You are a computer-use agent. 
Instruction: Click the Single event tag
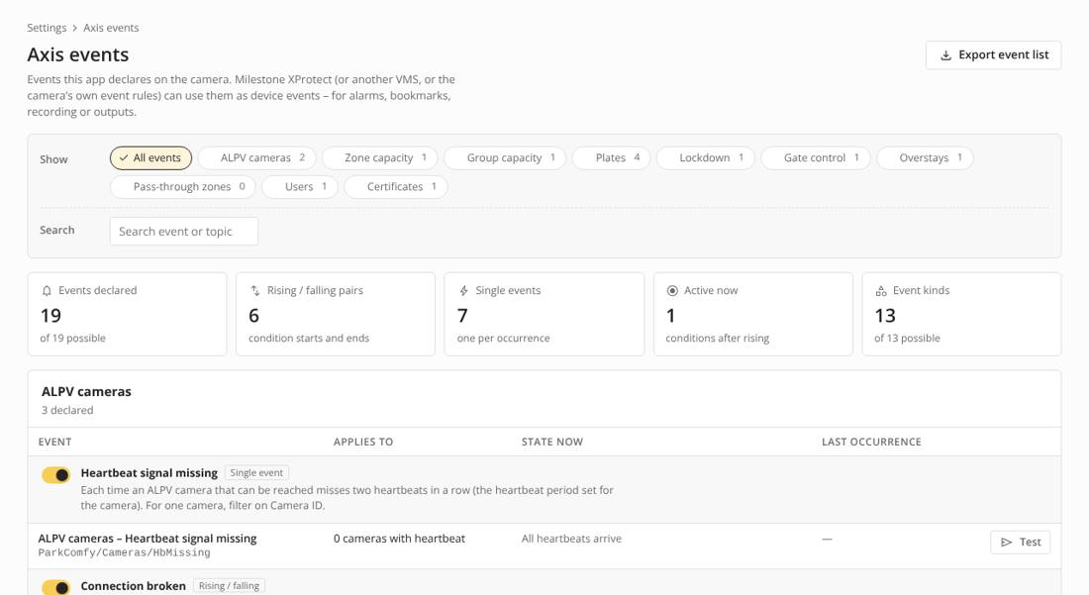[256, 473]
